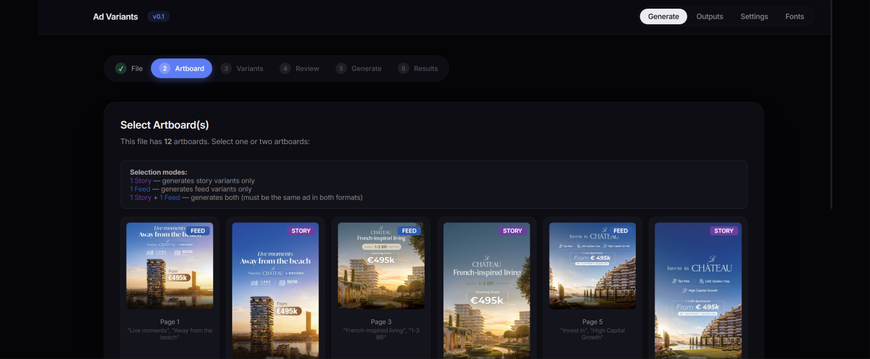Select Page 5 feed artboard thumbnail
This screenshot has height=359, width=870.
pos(592,266)
